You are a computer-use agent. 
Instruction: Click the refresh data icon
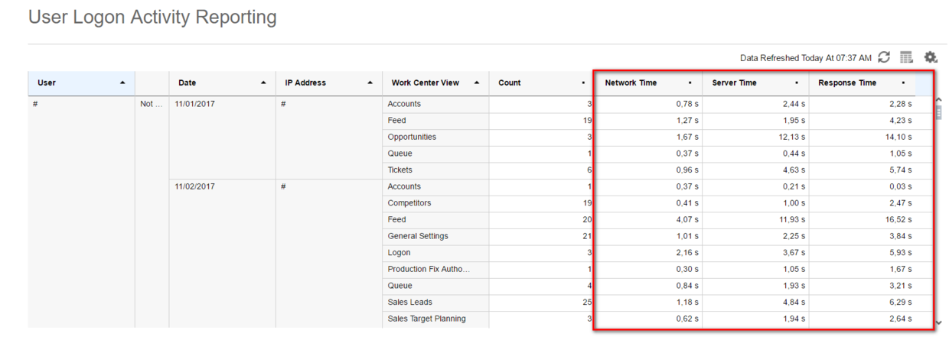[884, 57]
